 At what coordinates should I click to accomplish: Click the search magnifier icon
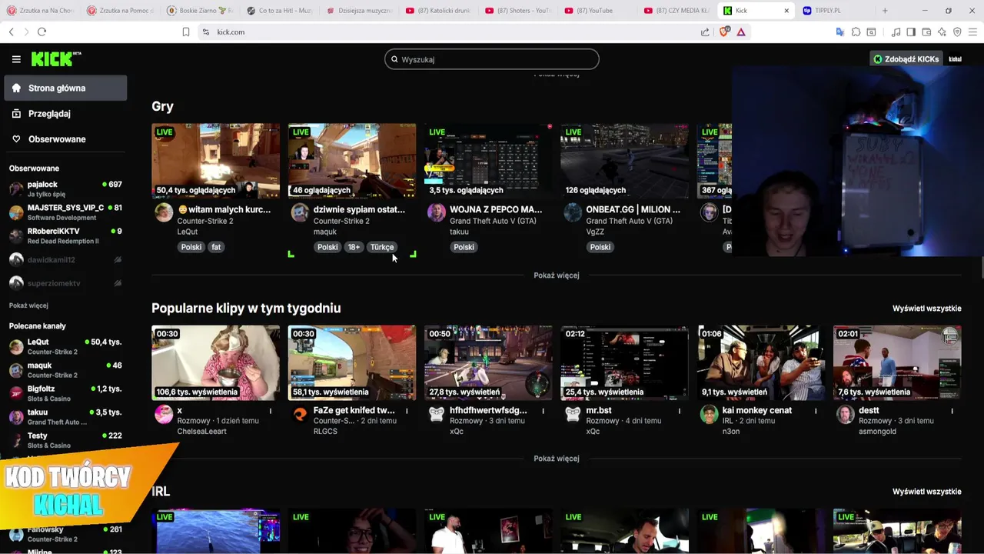pos(395,59)
